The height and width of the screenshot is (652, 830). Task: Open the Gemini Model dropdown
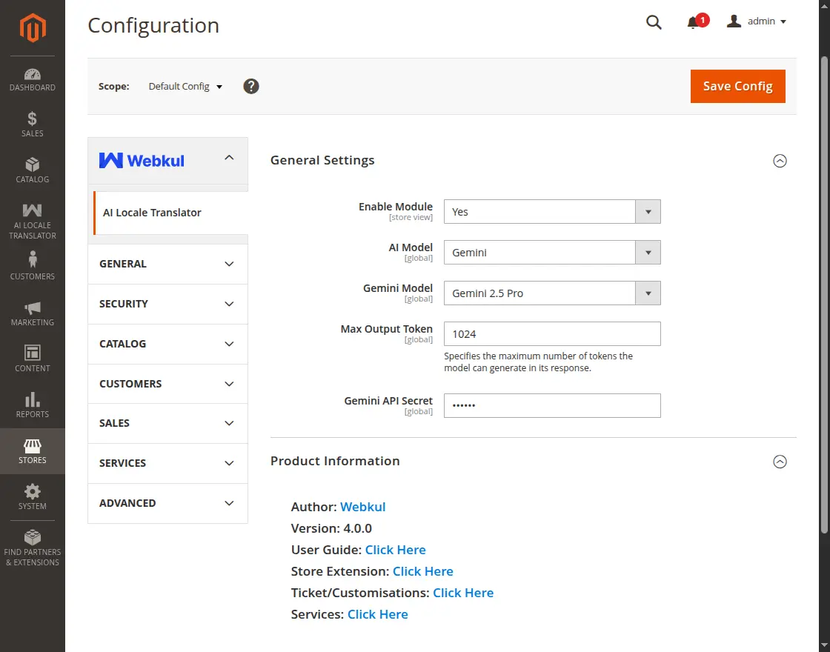[x=551, y=293]
